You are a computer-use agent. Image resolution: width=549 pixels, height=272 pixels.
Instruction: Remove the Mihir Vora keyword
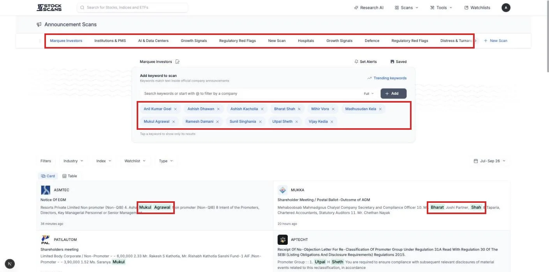pos(333,109)
